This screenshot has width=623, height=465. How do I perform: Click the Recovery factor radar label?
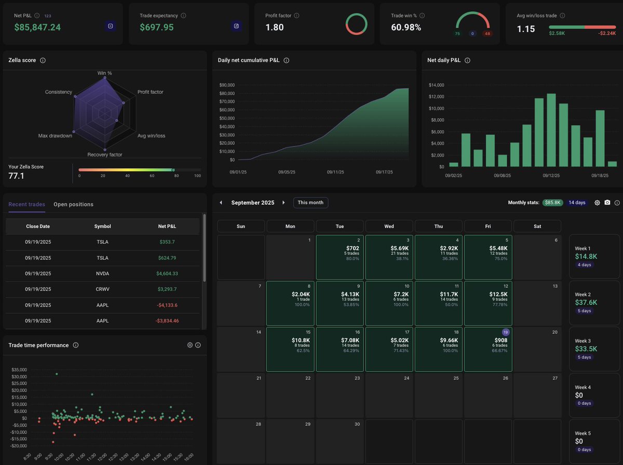(x=105, y=154)
